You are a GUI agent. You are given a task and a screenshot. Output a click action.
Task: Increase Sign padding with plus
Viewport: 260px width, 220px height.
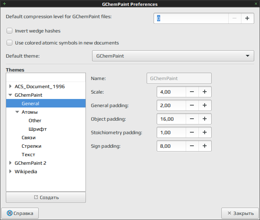click(205, 146)
